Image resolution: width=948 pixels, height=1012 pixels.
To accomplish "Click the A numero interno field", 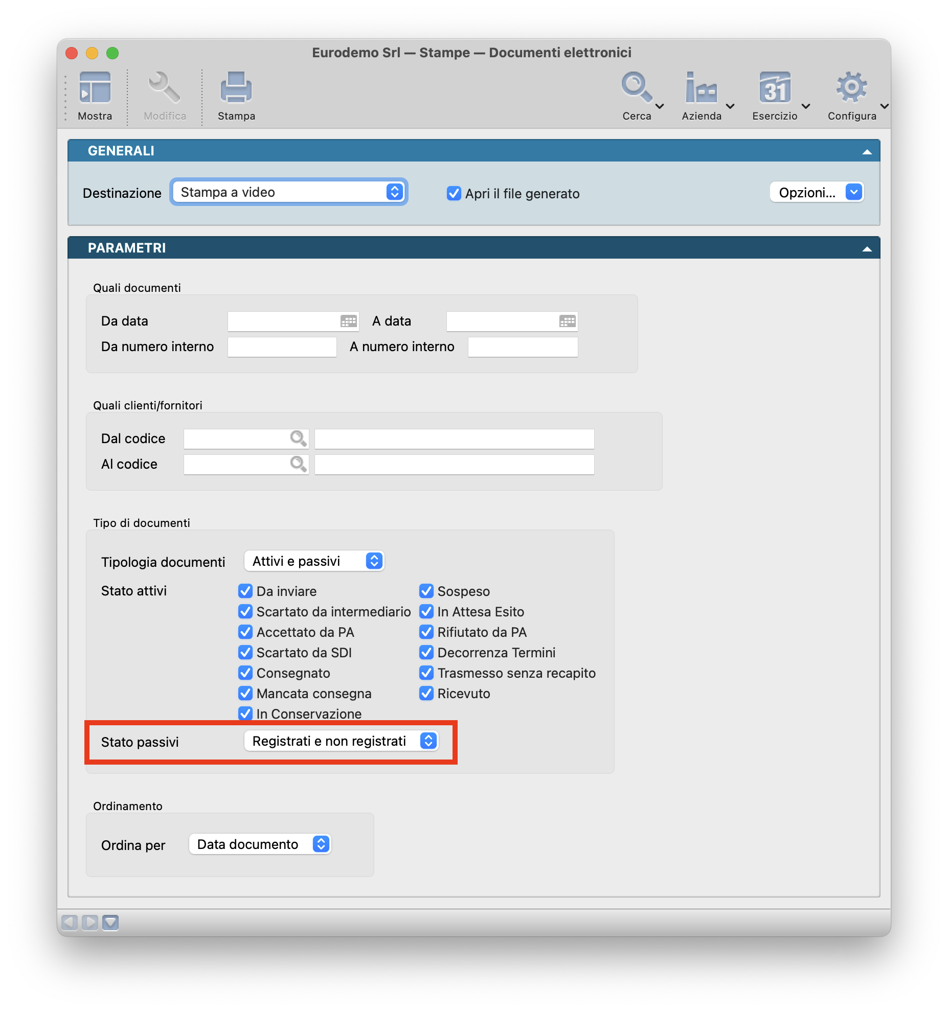I will (x=523, y=347).
